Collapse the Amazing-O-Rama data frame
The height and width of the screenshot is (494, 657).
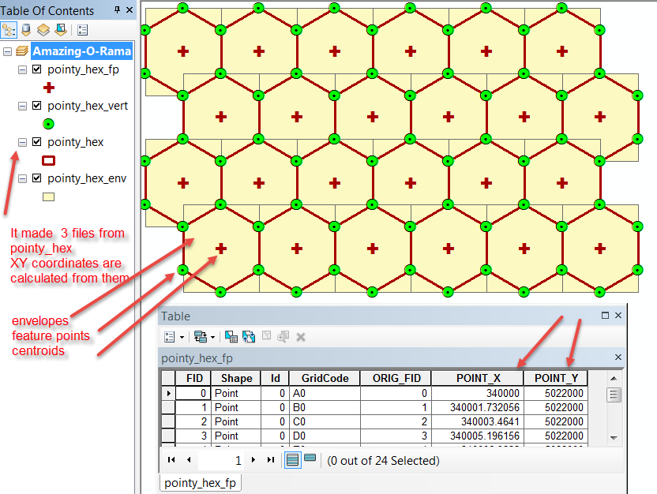(x=7, y=51)
